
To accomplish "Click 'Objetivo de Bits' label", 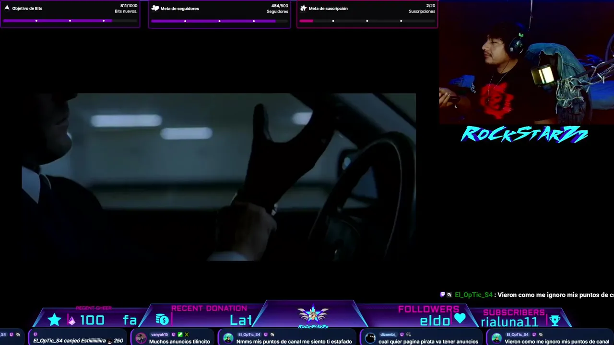I will [x=27, y=8].
